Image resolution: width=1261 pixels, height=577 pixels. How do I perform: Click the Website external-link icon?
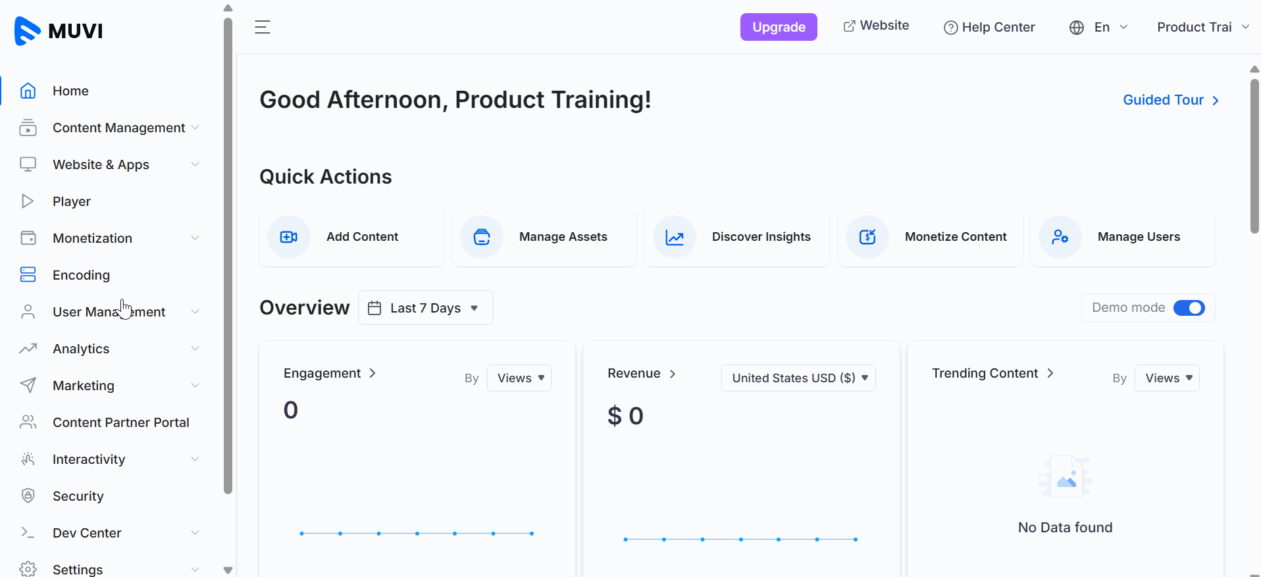850,26
